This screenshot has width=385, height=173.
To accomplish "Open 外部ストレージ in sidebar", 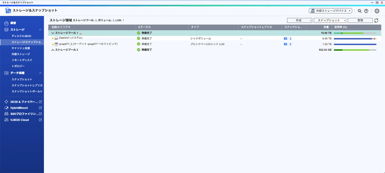I will [21, 54].
